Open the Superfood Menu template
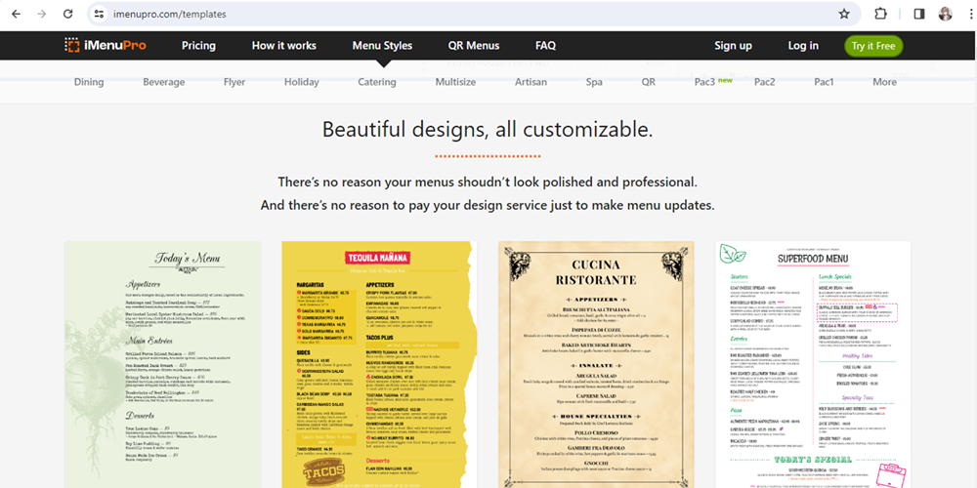Screen dimensions: 977x488 pos(813,364)
